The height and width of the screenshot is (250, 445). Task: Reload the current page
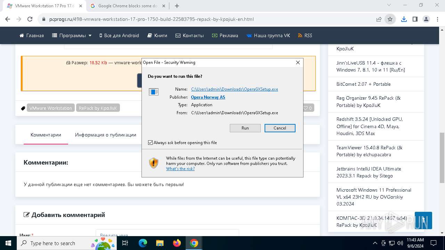point(30,19)
